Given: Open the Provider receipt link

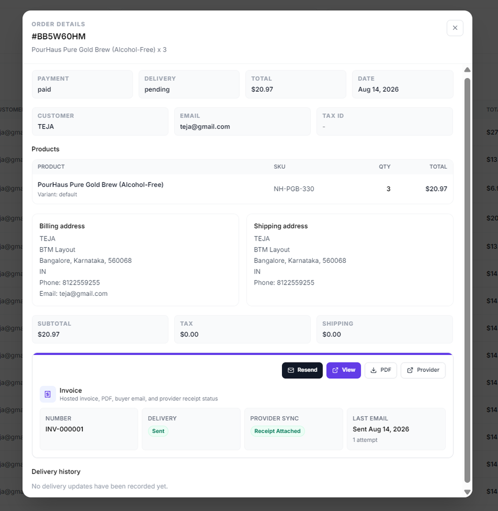Looking at the screenshot, I should coord(423,370).
